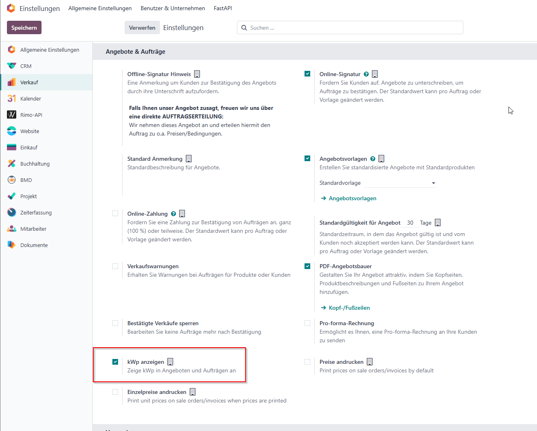Enable Pro-forma-Rechnung checkbox

[307, 323]
